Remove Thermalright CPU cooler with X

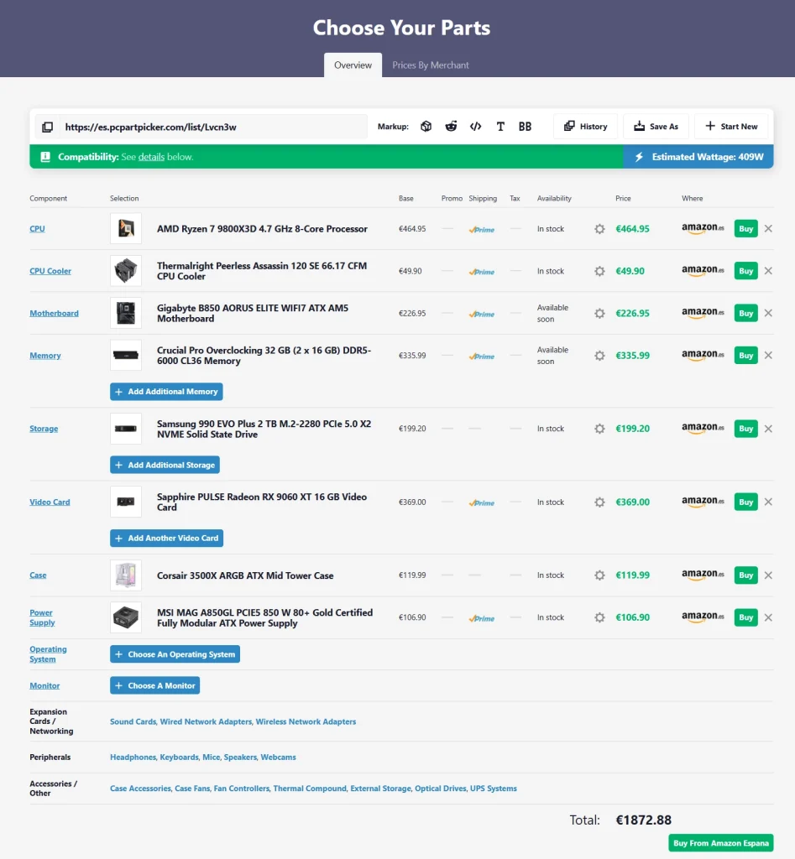point(768,271)
